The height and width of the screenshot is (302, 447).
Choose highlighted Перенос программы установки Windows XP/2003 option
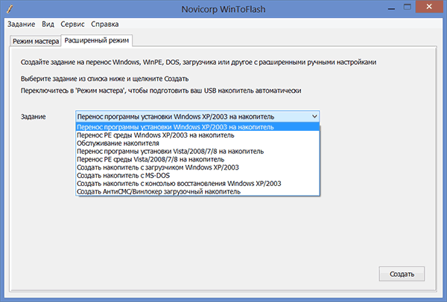click(x=197, y=127)
